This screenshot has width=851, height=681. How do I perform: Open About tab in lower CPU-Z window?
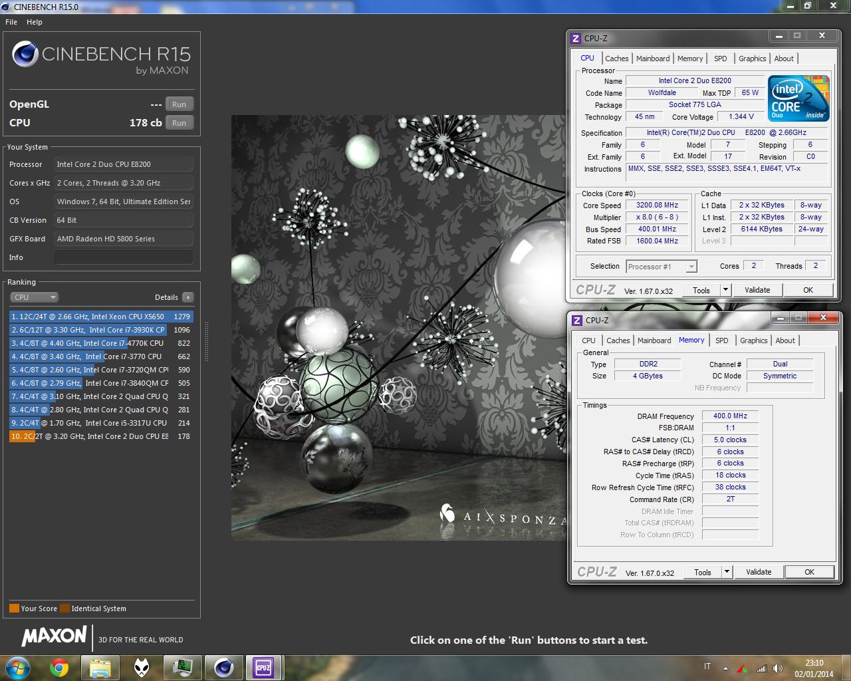(x=785, y=340)
